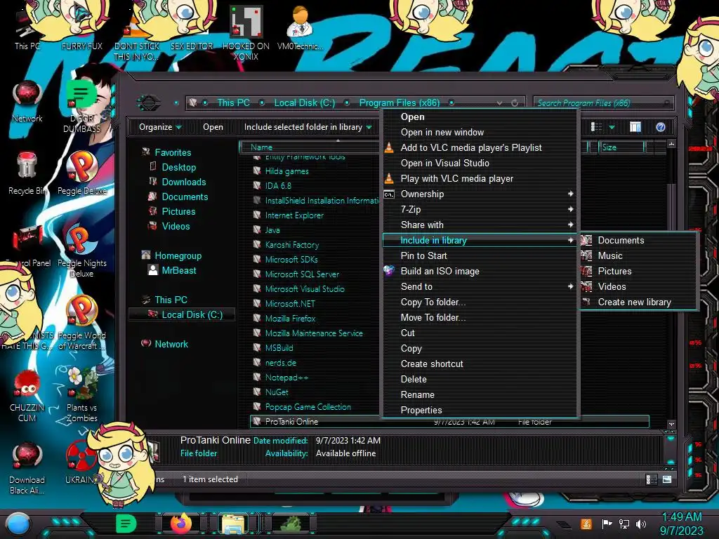The width and height of the screenshot is (719, 539).
Task: Open Downloads in Favorites
Action: click(x=183, y=182)
